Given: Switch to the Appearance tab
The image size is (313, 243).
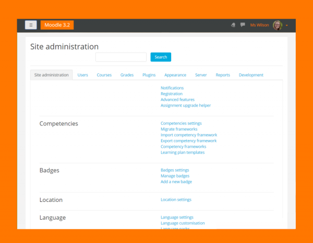Looking at the screenshot, I should pyautogui.click(x=175, y=75).
